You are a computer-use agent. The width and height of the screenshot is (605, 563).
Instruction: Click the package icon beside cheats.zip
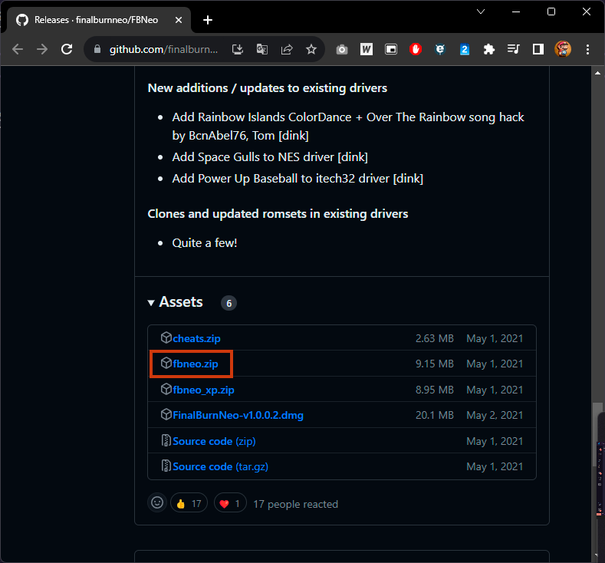tap(166, 337)
